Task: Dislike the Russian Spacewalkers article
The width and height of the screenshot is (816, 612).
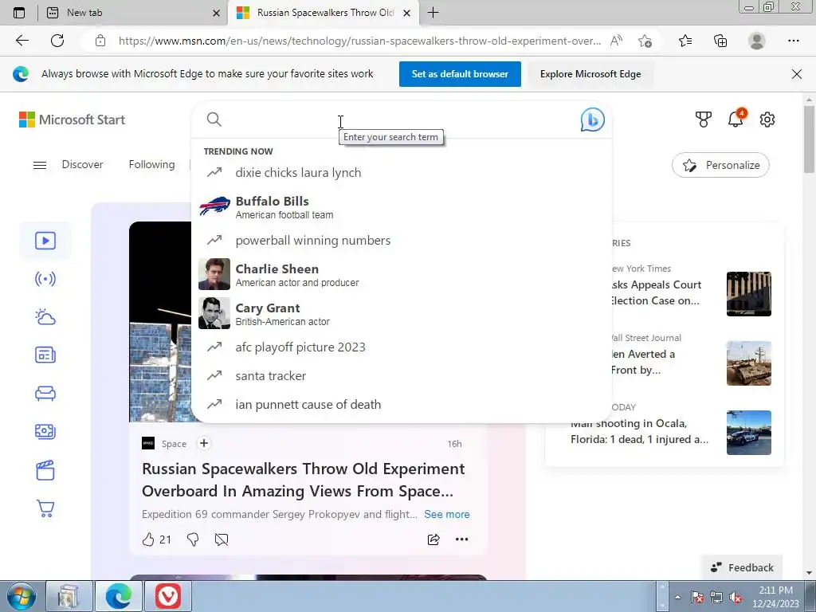Action: pyautogui.click(x=193, y=539)
